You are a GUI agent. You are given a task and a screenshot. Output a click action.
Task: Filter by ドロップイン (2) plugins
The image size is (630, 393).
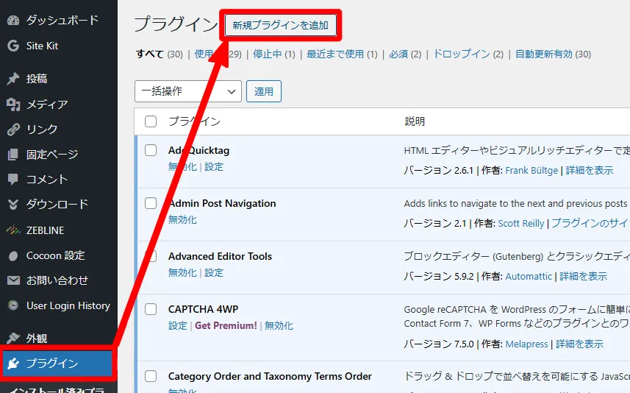click(468, 54)
